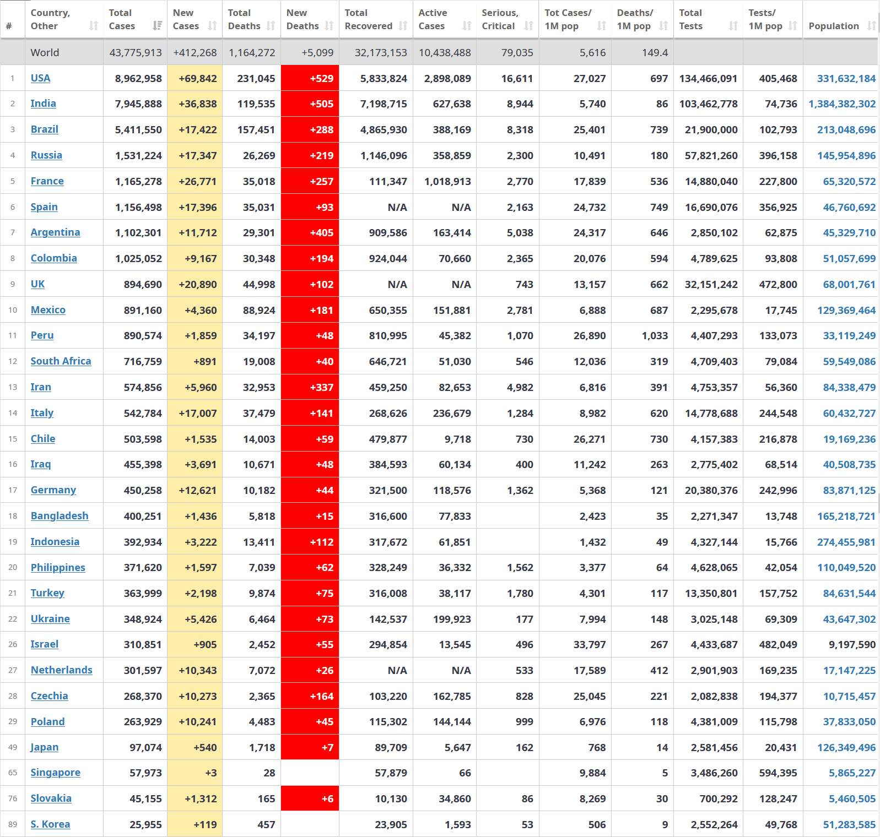Click Total Deaths sort arrows icon
The image size is (880, 837).
[x=271, y=26]
